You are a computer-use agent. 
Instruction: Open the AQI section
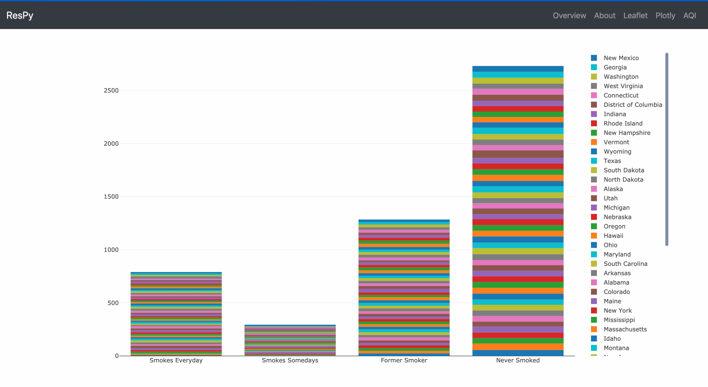point(690,15)
